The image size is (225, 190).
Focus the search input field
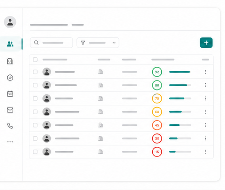[51, 43]
